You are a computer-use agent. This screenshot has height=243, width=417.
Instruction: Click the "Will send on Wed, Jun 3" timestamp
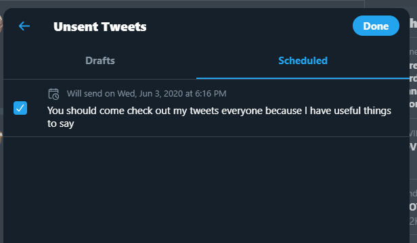[146, 94]
